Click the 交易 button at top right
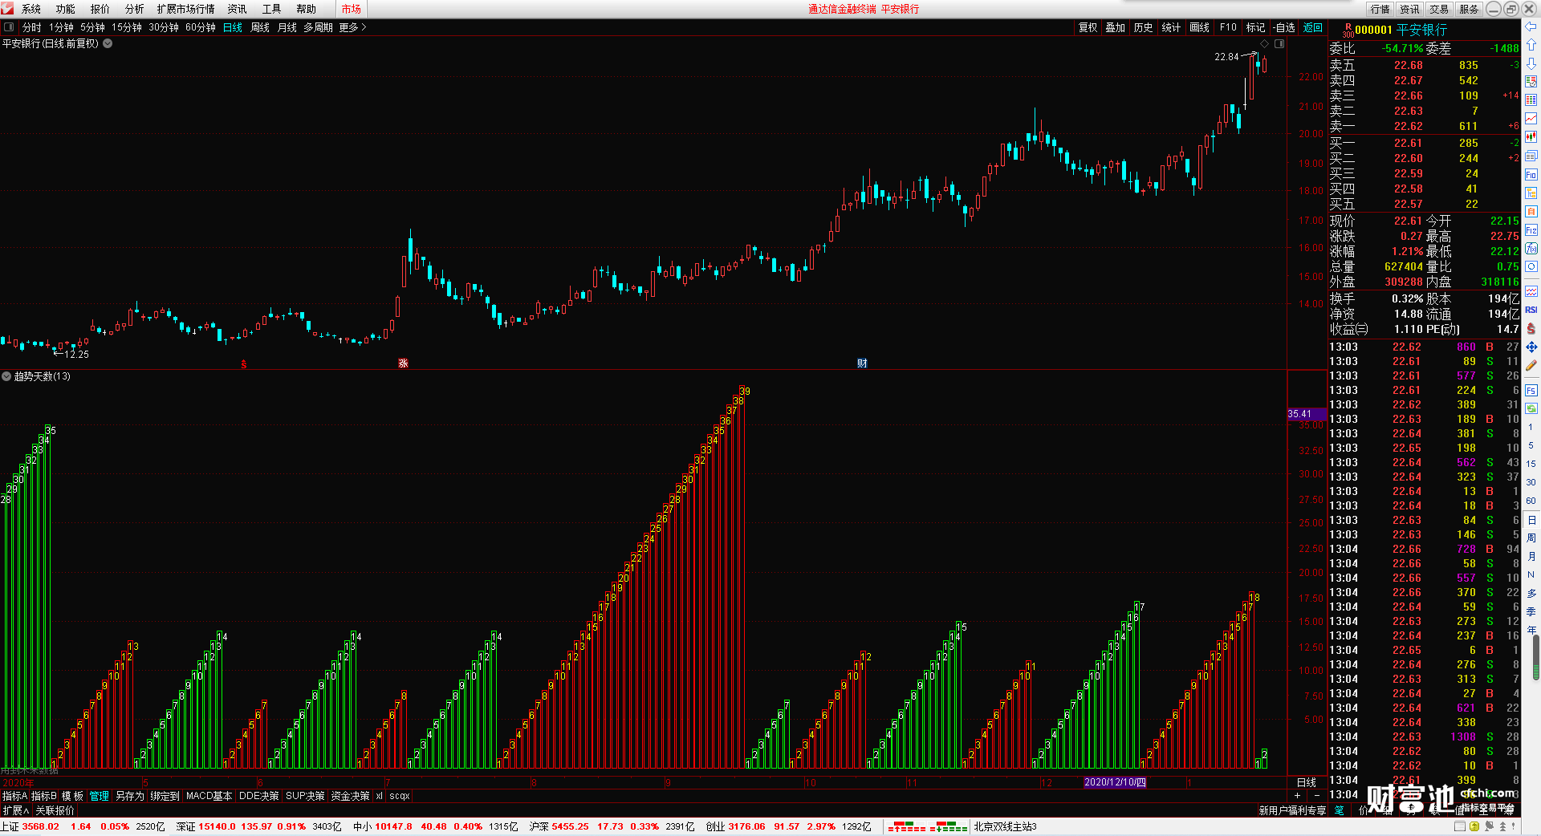The image size is (1541, 836). tap(1439, 9)
